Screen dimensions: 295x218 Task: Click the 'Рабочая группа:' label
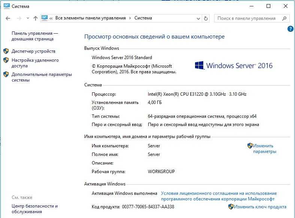pos(109,172)
